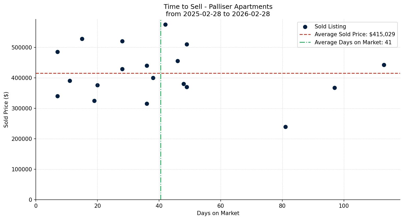Click the 100 tick label on x-axis
This screenshot has height=220, width=404.
(344, 206)
